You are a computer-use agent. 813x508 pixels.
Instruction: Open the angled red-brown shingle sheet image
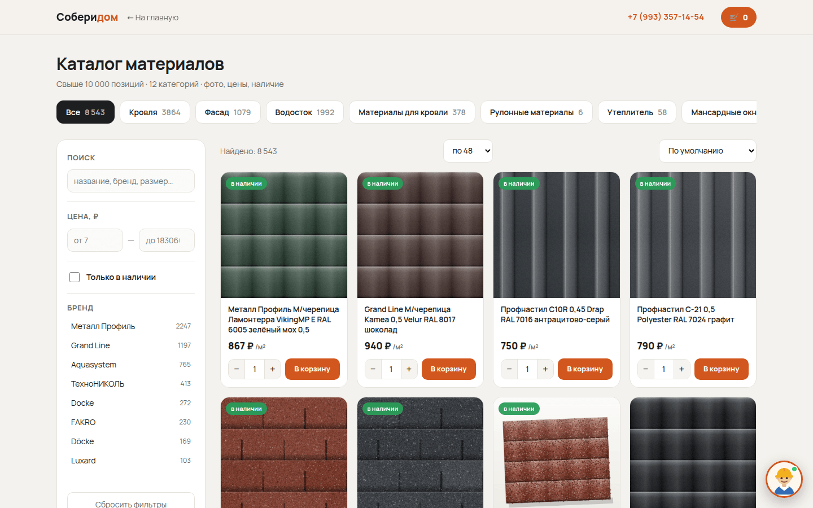(x=557, y=453)
